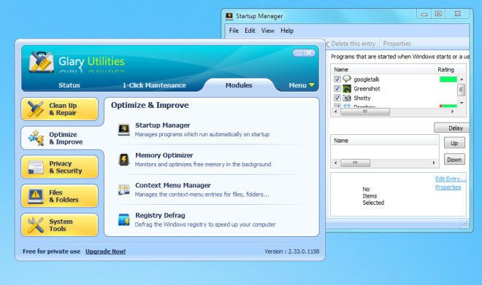482x285 pixels.
Task: Click the Optimize & Improve stars icon
Action: point(36,138)
